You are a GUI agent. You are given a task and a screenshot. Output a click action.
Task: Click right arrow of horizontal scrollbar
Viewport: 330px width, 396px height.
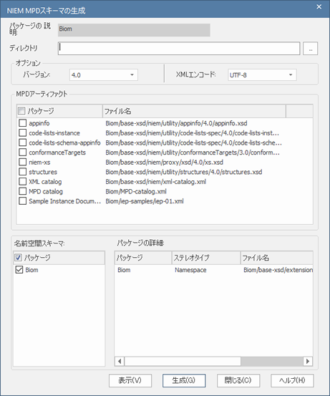click(x=308, y=361)
